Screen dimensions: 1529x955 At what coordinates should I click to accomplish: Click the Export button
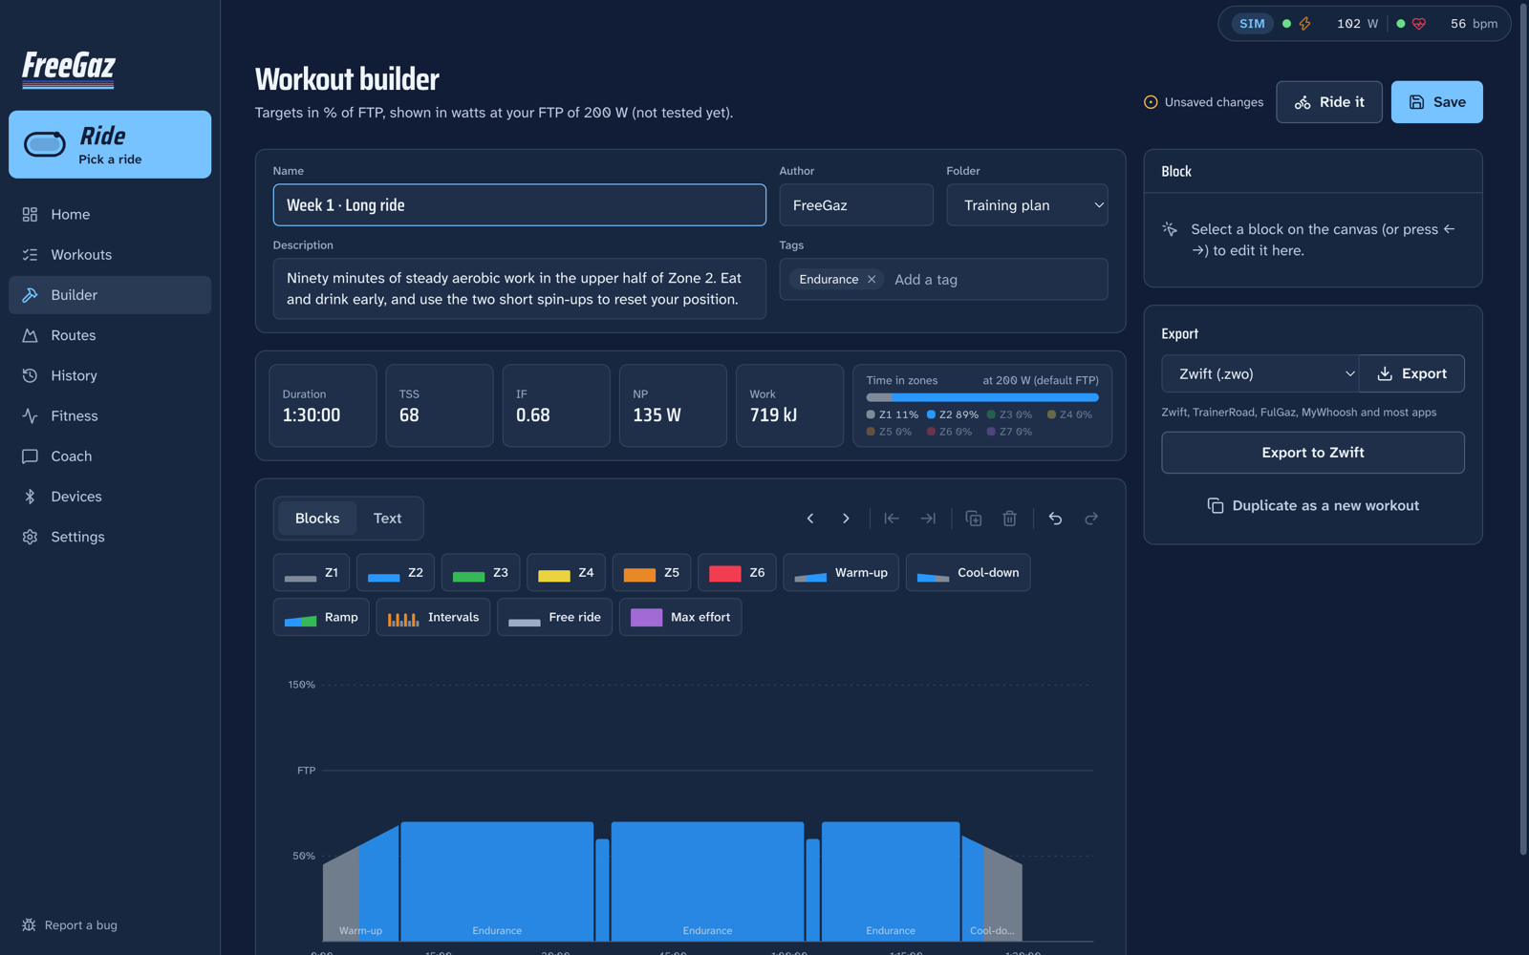point(1411,373)
